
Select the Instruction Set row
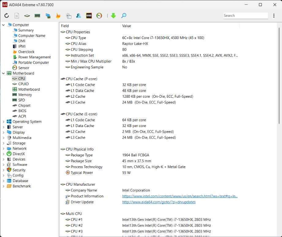[150, 56]
